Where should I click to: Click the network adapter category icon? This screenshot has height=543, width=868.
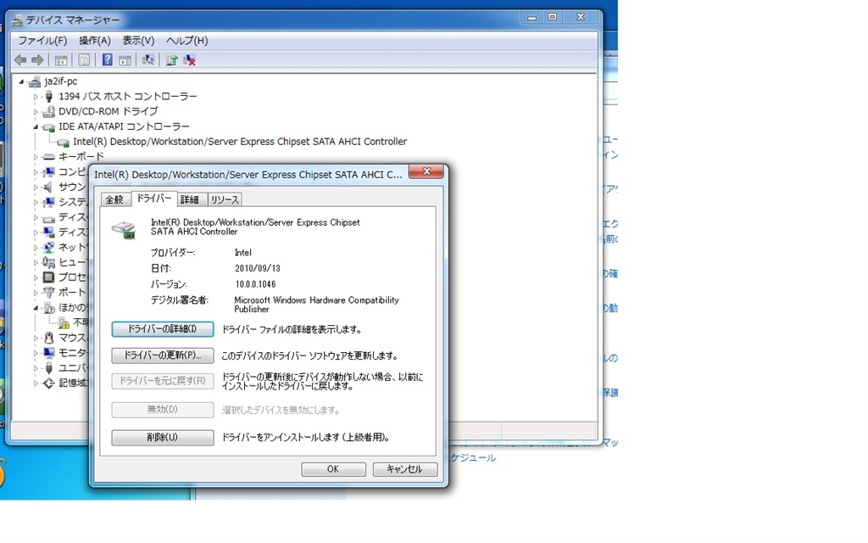(48, 247)
